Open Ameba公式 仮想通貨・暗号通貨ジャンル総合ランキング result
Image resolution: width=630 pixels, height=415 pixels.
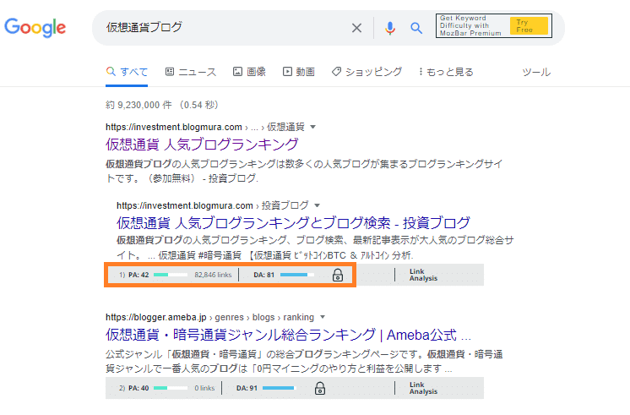[289, 334]
